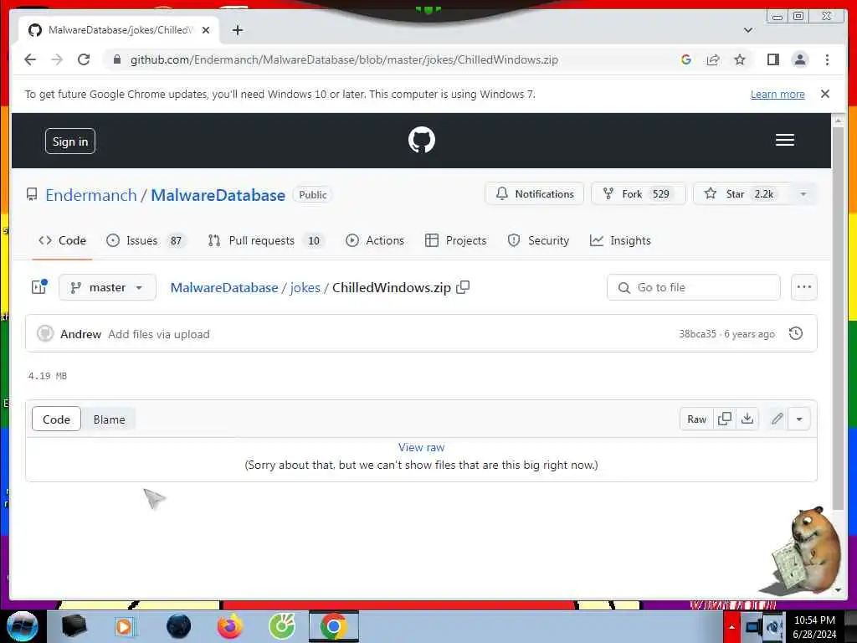Viewport: 857px width, 643px height.
Task: Open the master branch dropdown
Action: point(107,287)
